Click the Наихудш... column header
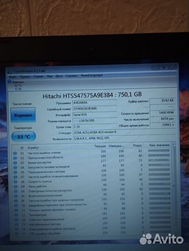189x251 pixels. [x=116, y=146]
